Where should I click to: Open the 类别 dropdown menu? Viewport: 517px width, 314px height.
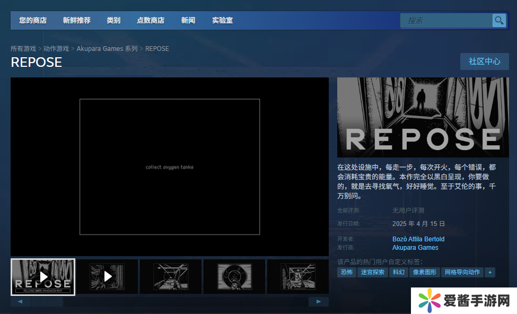pyautogui.click(x=113, y=21)
